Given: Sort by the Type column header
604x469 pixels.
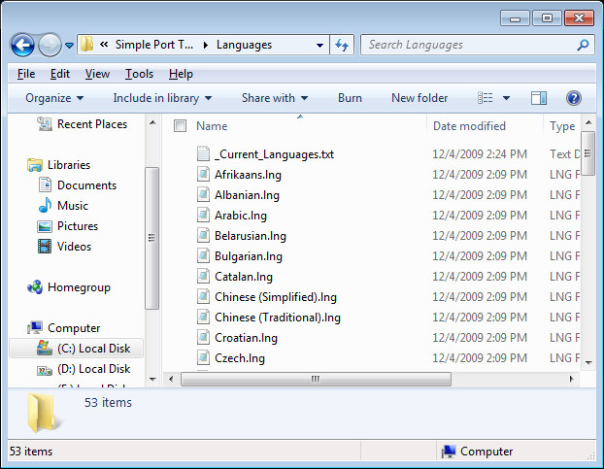Looking at the screenshot, I should pyautogui.click(x=561, y=126).
